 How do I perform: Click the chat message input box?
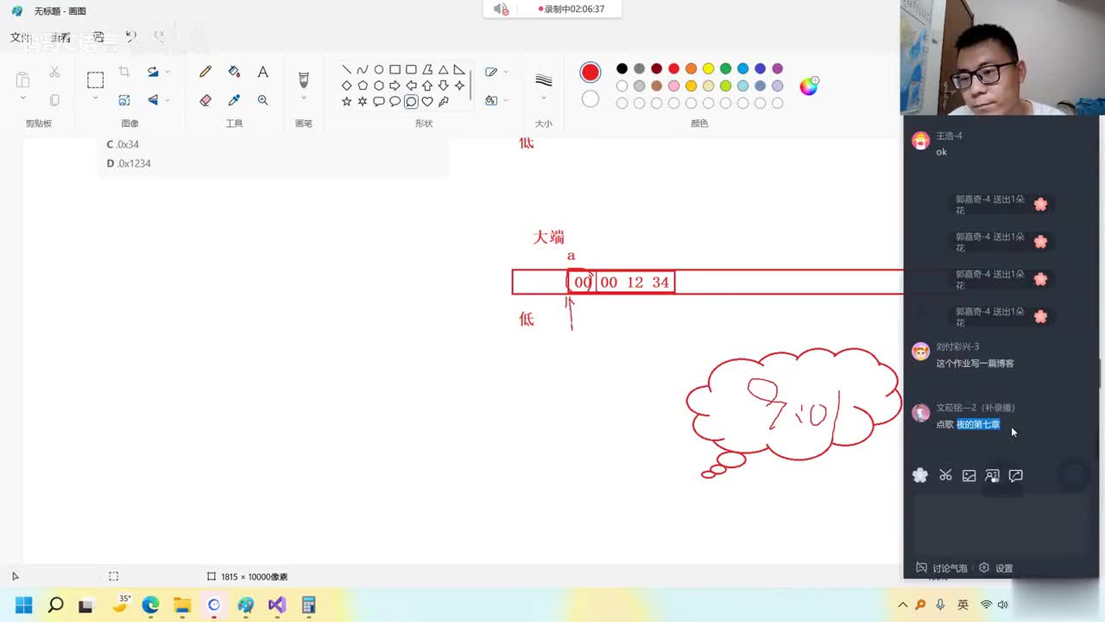[x=1001, y=524]
